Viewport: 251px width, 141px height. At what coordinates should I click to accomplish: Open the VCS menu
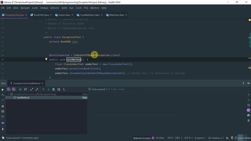coord(86,8)
